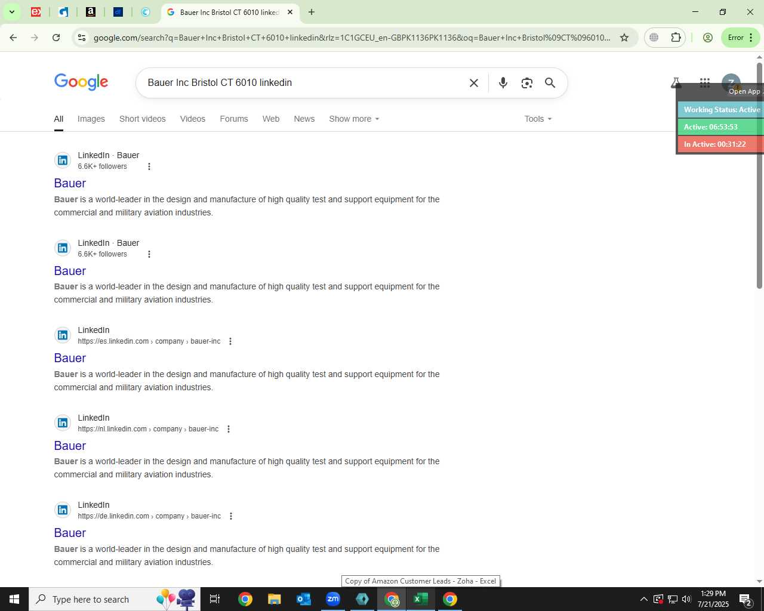This screenshot has height=611, width=764.
Task: Open the notification center icon
Action: pos(745,599)
